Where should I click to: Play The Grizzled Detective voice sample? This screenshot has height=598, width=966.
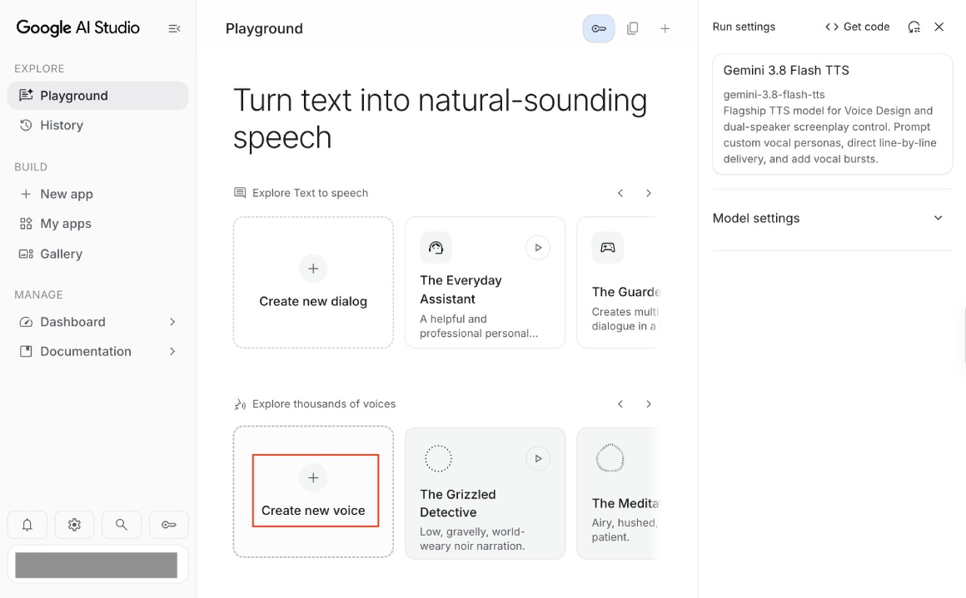(x=538, y=458)
